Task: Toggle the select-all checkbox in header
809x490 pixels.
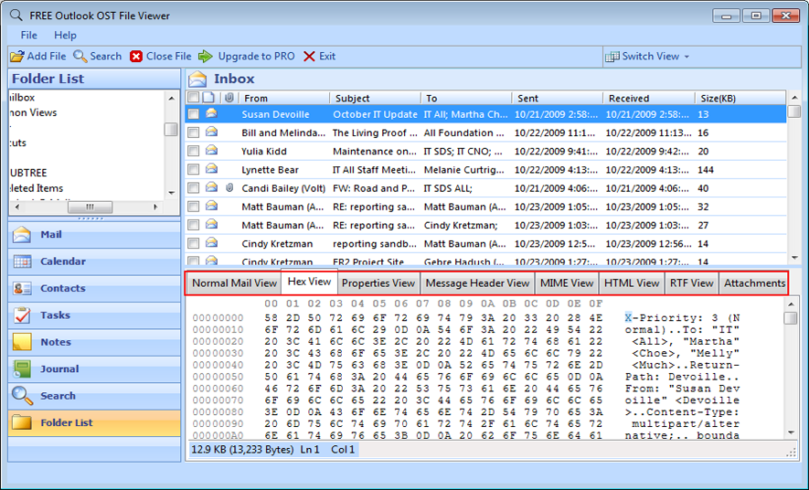Action: tap(194, 98)
